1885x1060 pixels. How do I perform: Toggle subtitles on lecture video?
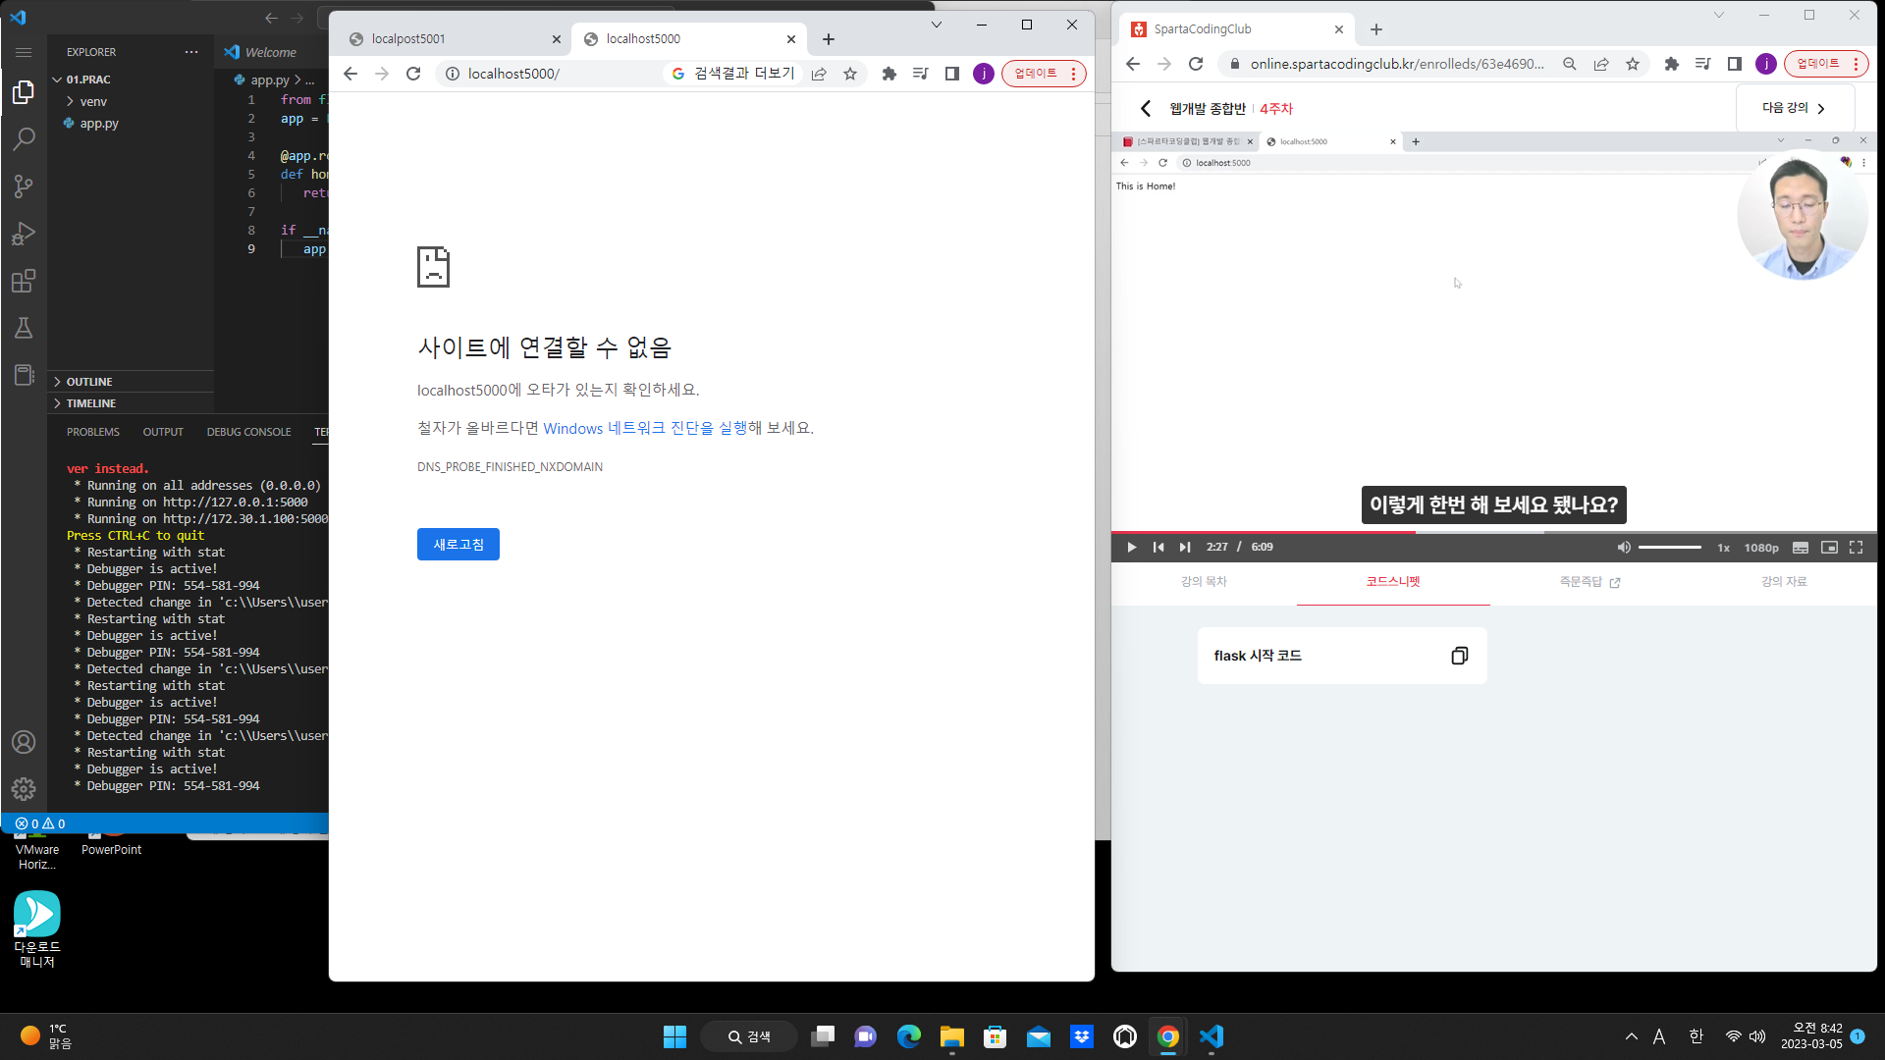click(1801, 548)
